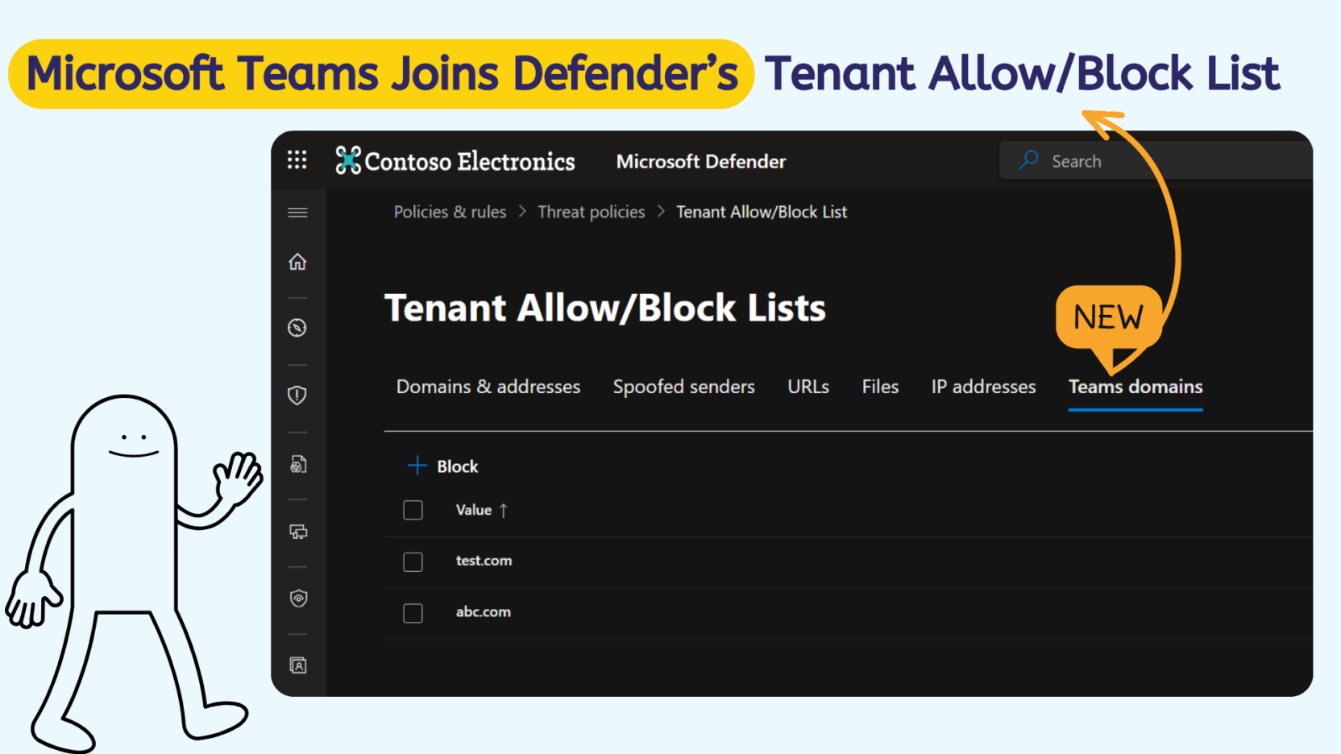Select the abc.com entry

(x=484, y=611)
